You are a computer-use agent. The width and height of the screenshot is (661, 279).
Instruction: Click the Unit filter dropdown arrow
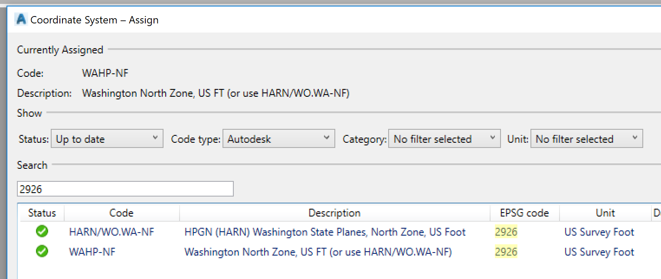pyautogui.click(x=635, y=138)
